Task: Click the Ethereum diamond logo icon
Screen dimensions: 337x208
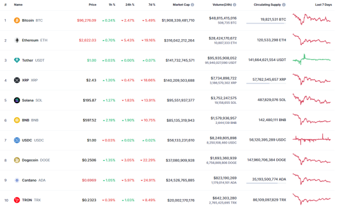Action: point(17,40)
